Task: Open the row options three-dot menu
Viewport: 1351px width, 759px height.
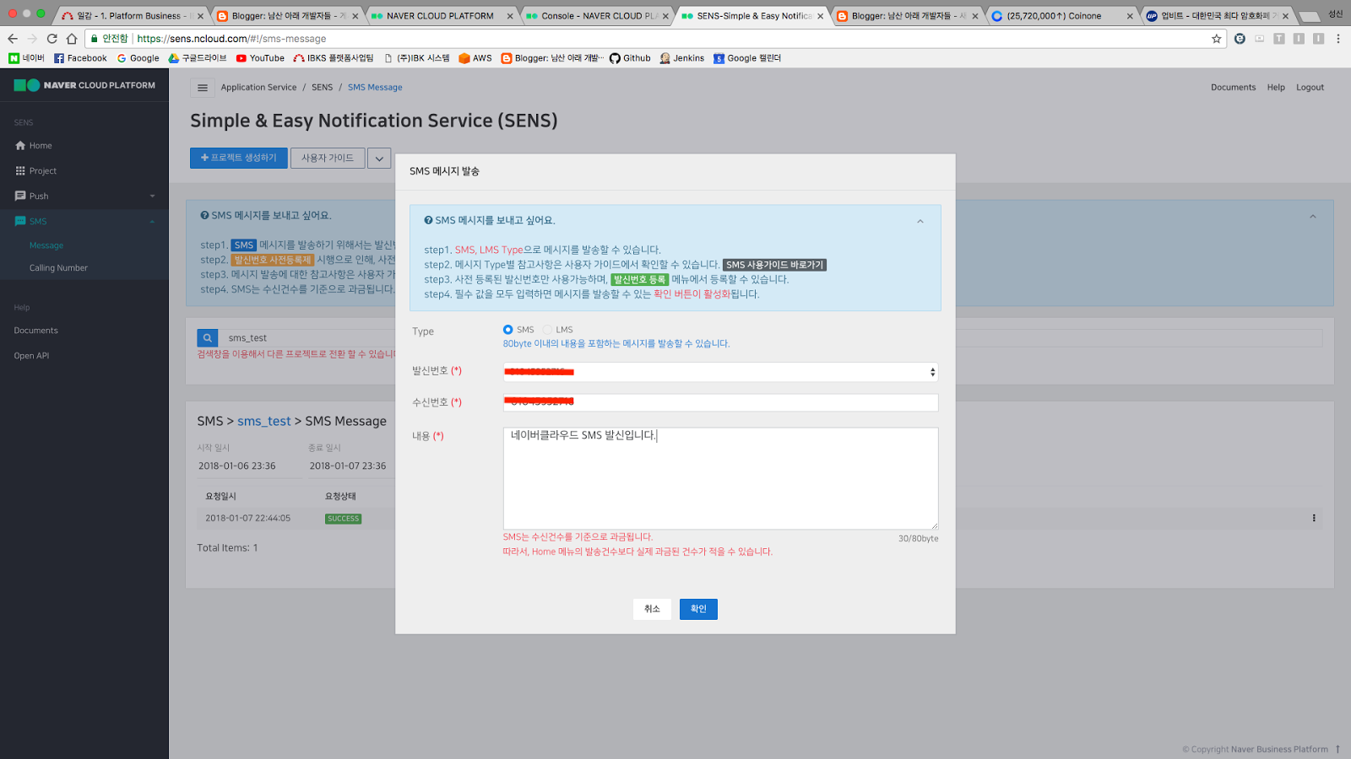Action: (x=1314, y=518)
